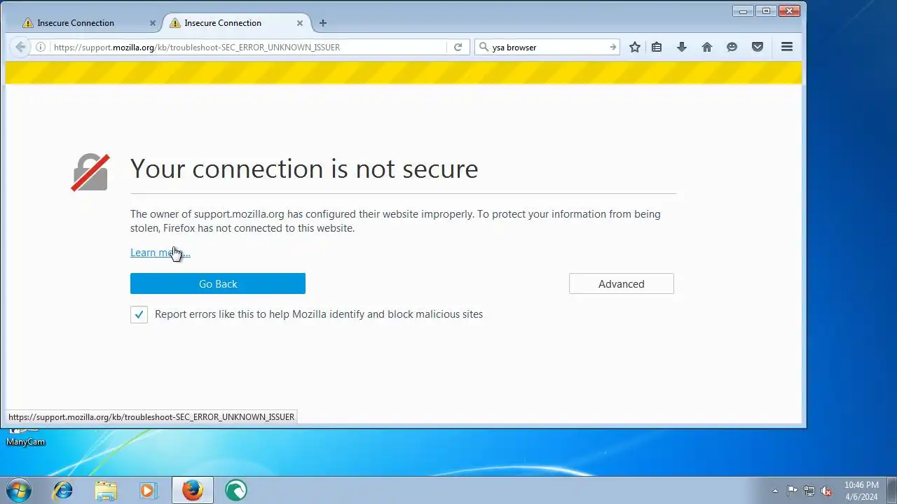Click the broken padlock warning icon
897x504 pixels.
(90, 172)
